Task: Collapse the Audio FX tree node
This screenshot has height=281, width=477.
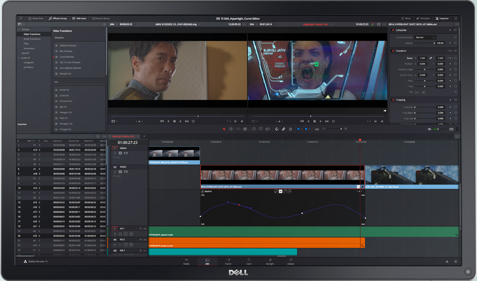Action: tap(19, 58)
